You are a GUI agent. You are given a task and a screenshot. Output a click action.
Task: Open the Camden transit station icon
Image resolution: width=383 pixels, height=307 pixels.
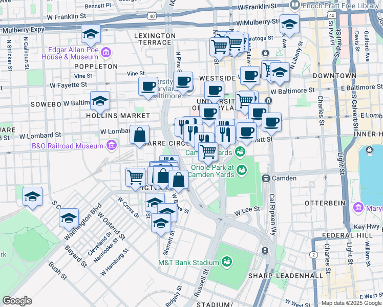[x=266, y=179]
